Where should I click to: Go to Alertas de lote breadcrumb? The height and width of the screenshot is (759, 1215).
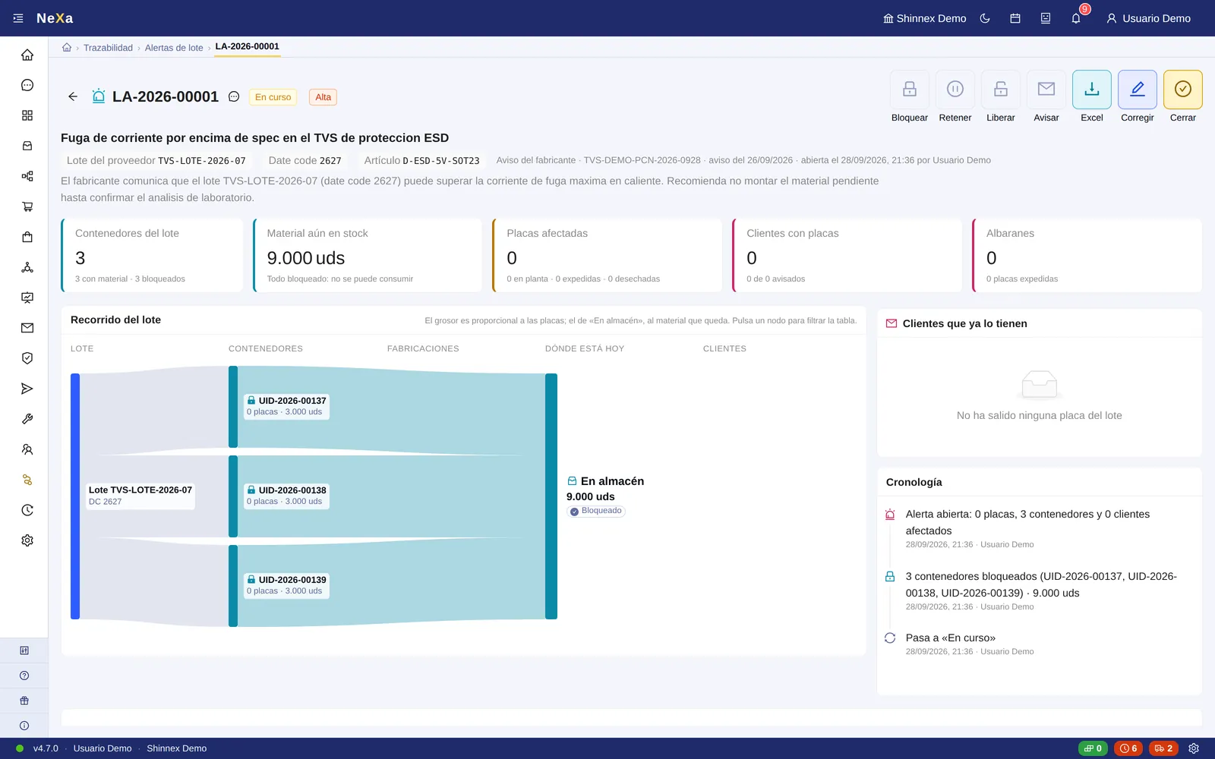[x=174, y=47]
